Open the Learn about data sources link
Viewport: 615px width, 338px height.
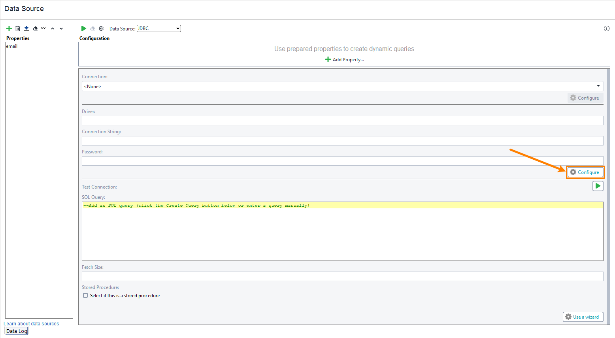tap(31, 323)
